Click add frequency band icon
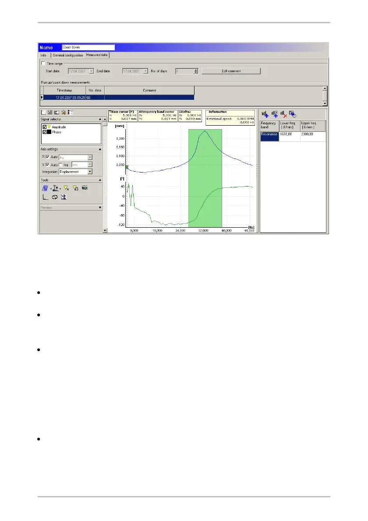This screenshot has width=368, height=521. click(265, 115)
